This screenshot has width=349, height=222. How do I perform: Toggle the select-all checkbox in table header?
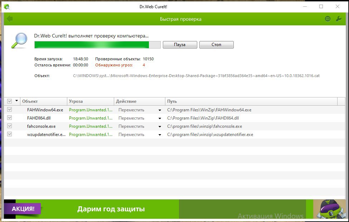(x=9, y=101)
